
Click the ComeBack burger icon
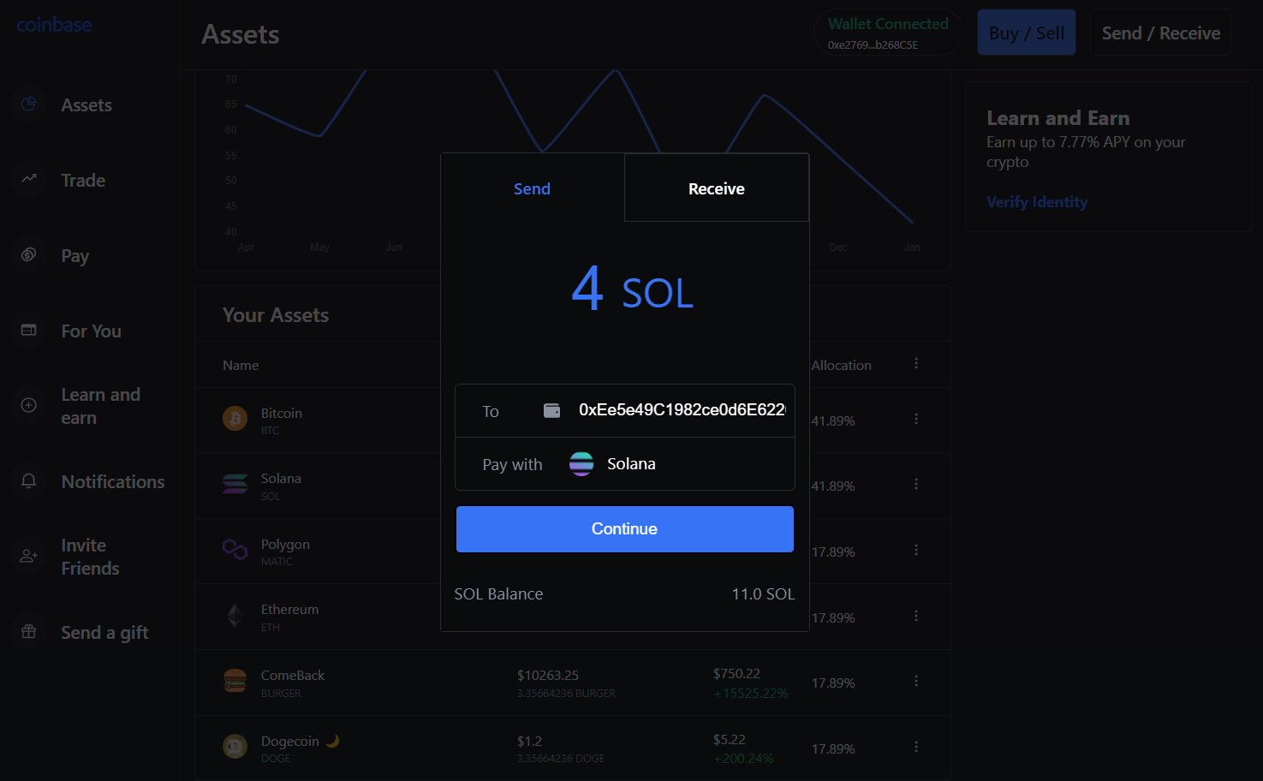235,681
